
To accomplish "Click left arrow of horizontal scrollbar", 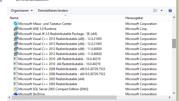I will coord(9,97).
